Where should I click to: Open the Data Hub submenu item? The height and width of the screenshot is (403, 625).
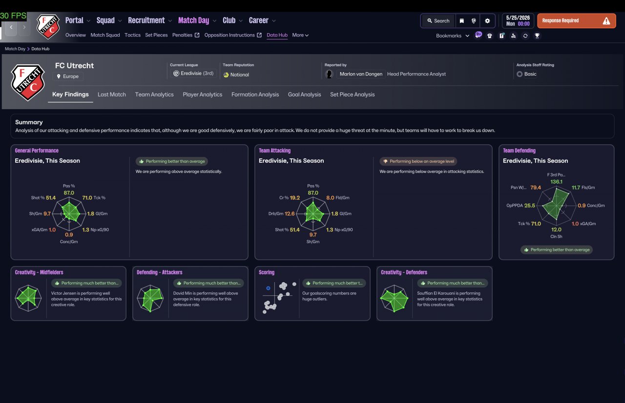point(277,35)
